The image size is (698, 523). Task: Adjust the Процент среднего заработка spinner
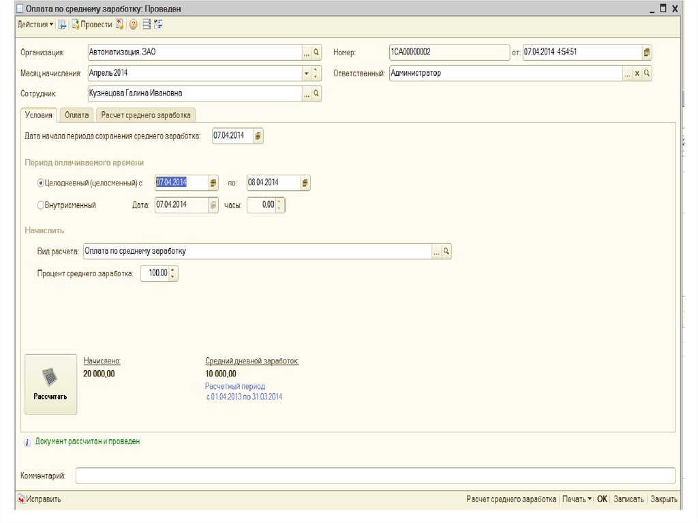click(173, 273)
